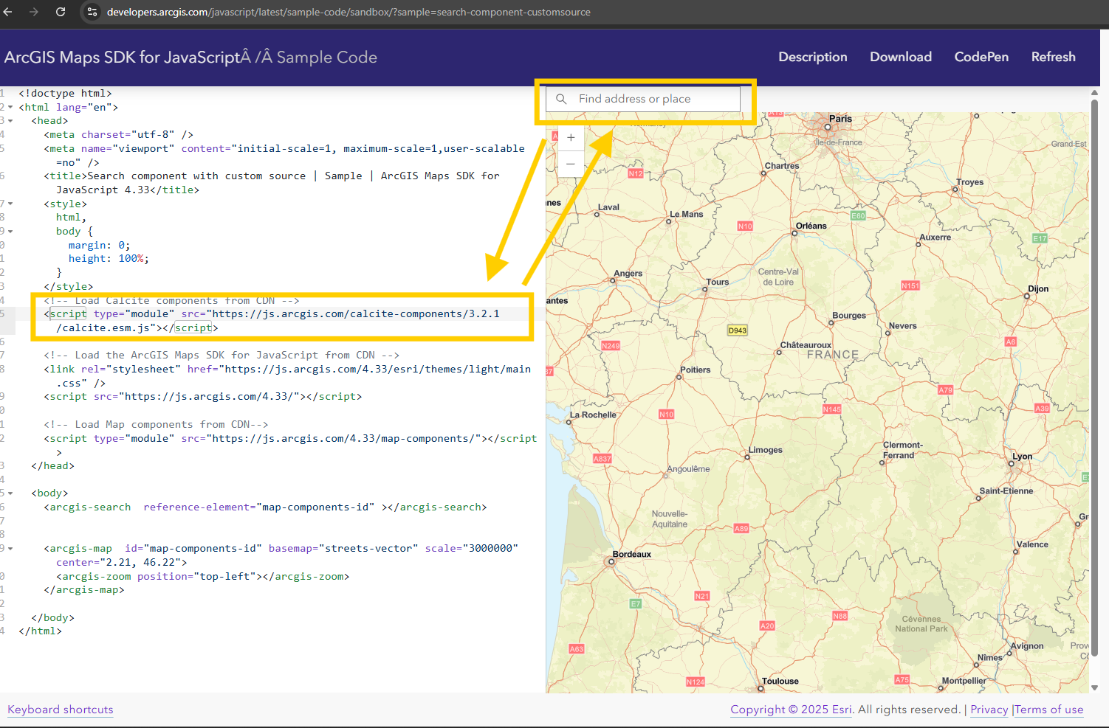Open the sample in CodePen
Image resolution: width=1109 pixels, height=728 pixels.
(x=981, y=57)
